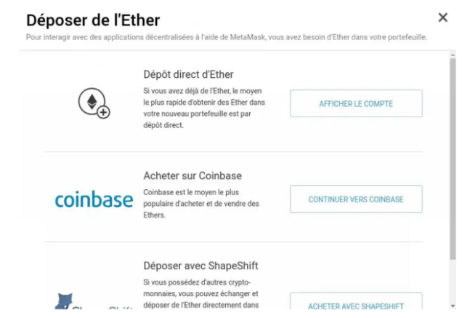Click the scrollbar down arrow
The image size is (470, 318).
(x=453, y=306)
